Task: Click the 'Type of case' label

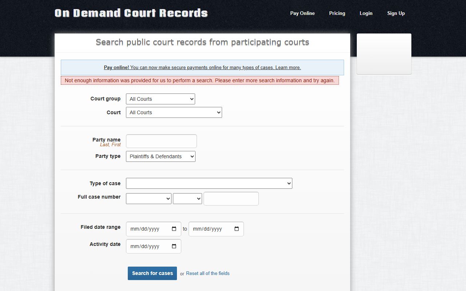Action: (x=105, y=183)
